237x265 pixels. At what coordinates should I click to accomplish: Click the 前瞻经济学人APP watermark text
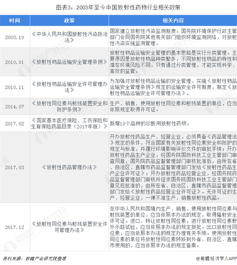click(x=215, y=259)
